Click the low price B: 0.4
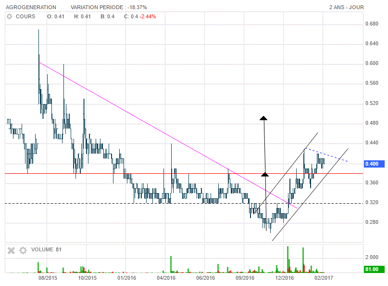This screenshot has width=388, height=286. click(107, 16)
